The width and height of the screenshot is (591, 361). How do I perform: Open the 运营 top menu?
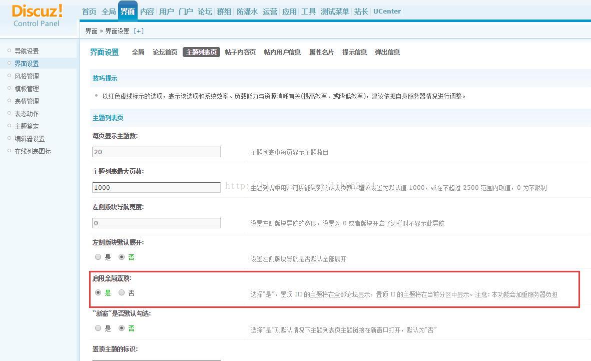tap(270, 12)
